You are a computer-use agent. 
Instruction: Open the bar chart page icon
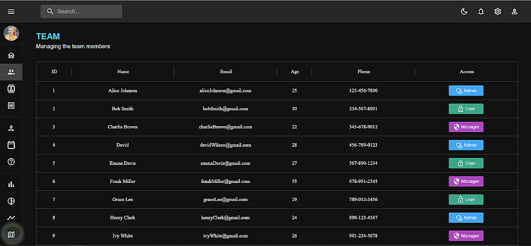click(11, 184)
